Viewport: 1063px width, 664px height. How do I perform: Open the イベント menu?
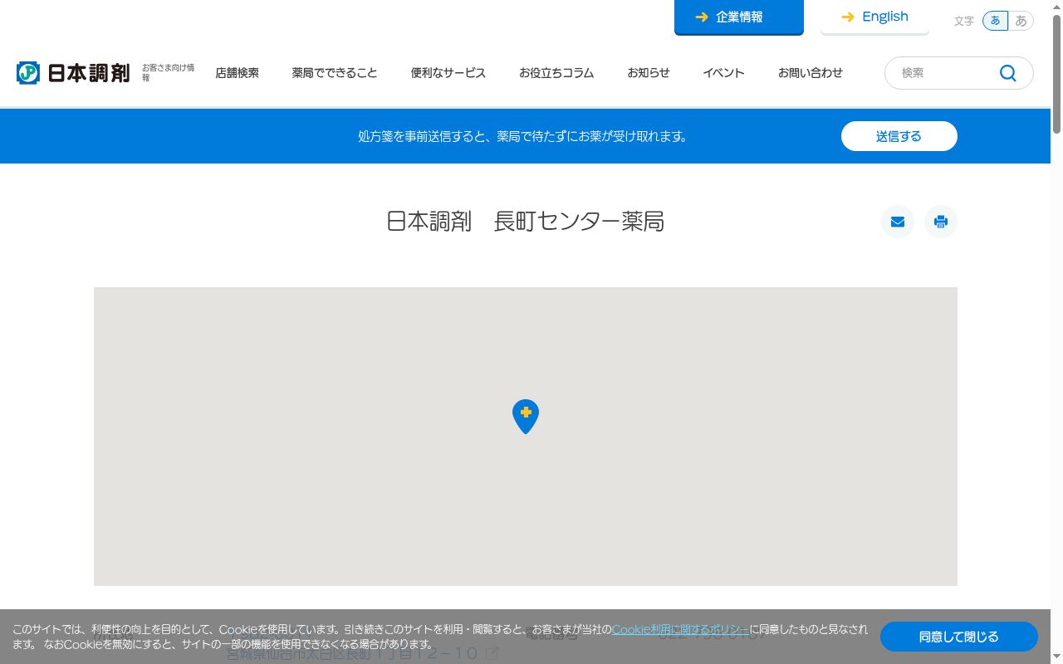(723, 73)
